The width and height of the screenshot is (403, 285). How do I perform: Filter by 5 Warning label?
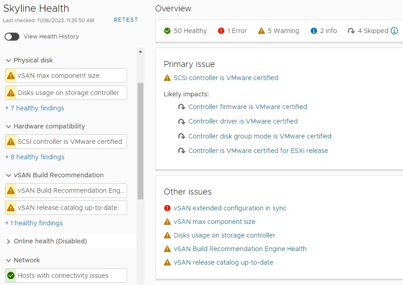284,31
